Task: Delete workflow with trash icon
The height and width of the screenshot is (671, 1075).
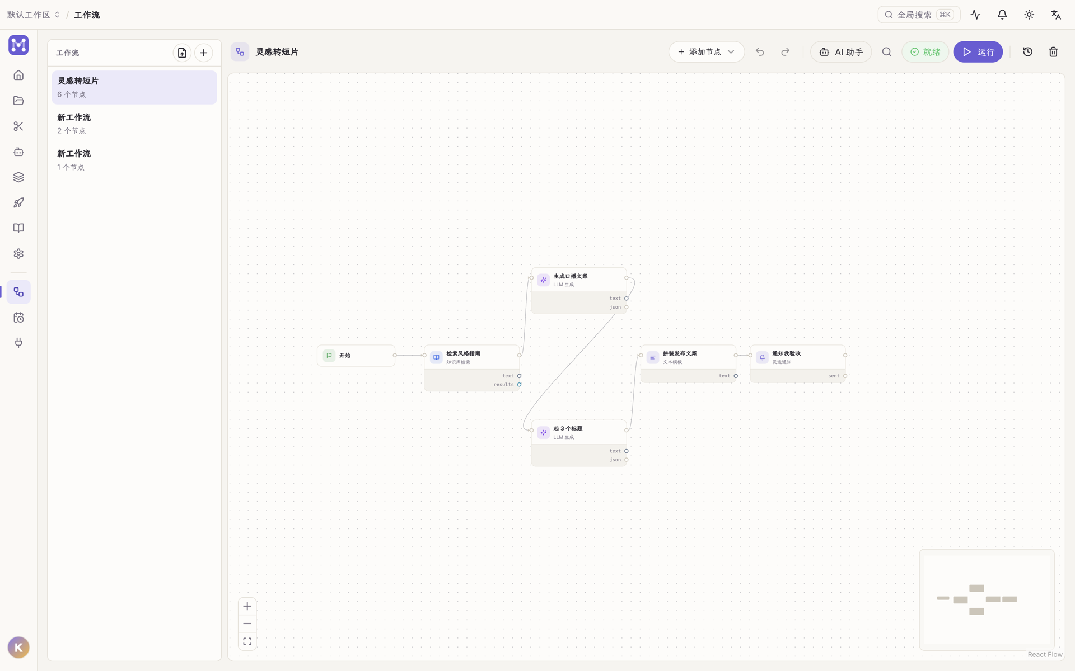Action: click(x=1053, y=52)
